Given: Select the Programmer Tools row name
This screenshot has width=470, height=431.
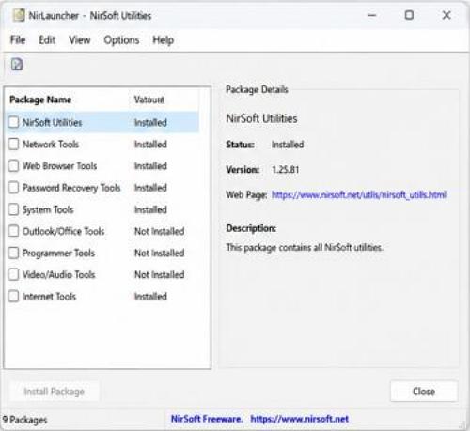Looking at the screenshot, I should [58, 253].
